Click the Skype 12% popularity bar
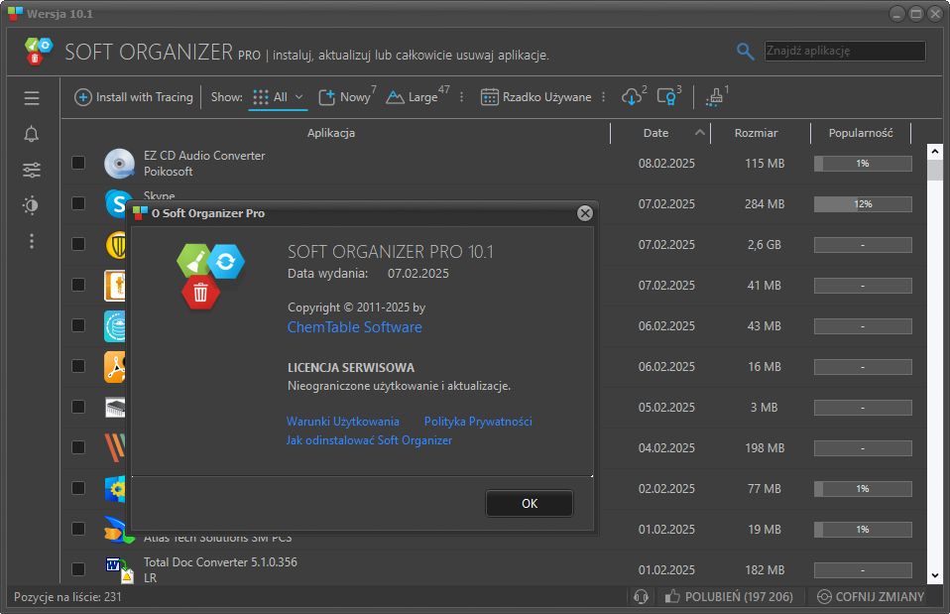 tap(863, 204)
